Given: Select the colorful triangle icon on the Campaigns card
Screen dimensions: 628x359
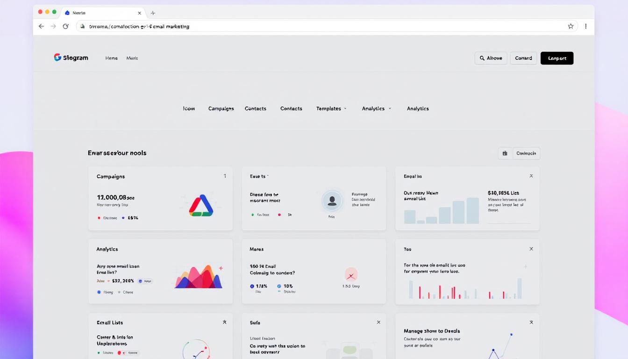Looking at the screenshot, I should 201,205.
